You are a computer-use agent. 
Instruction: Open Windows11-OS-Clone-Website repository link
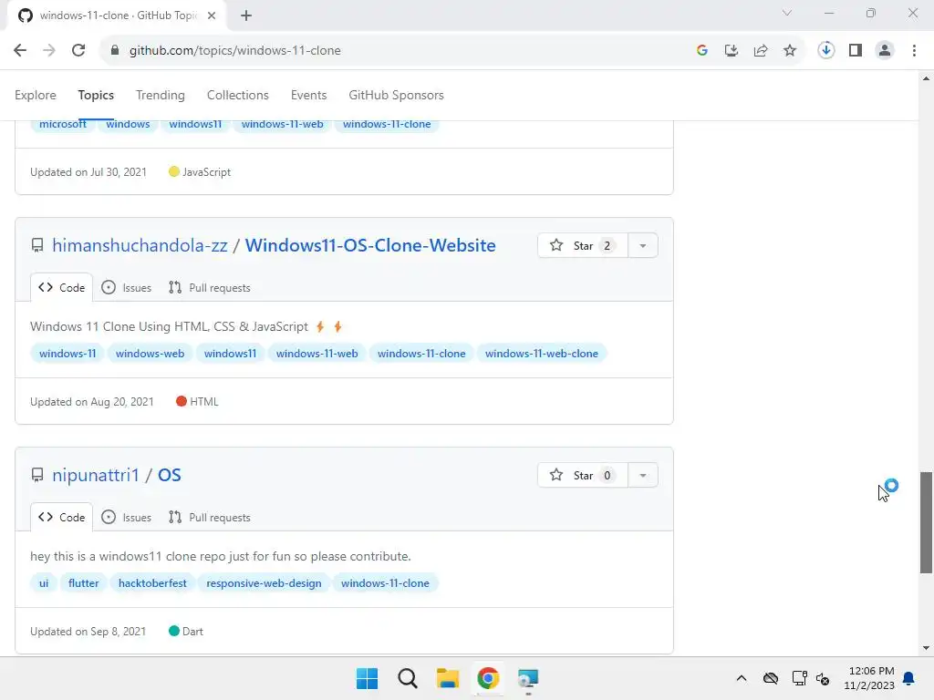click(370, 245)
